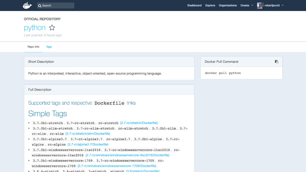Open the 3.7-rc/stretch/Dockerfile link

(x=139, y=123)
